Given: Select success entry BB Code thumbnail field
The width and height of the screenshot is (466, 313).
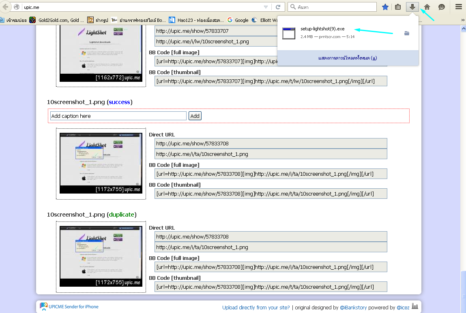Looking at the screenshot, I should click(271, 194).
